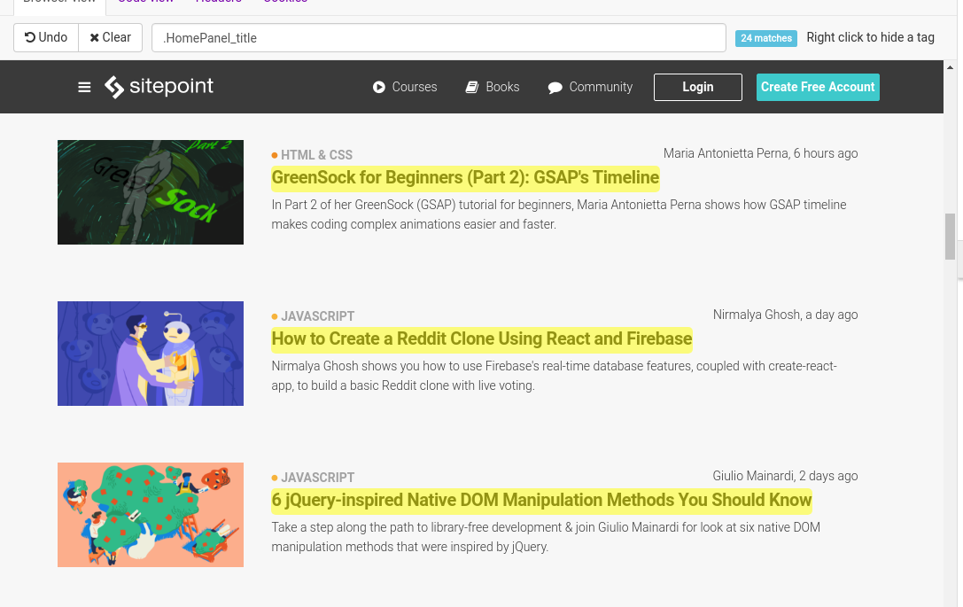Click the page scrollbar up arrow
The width and height of the screenshot is (963, 607).
point(950,67)
